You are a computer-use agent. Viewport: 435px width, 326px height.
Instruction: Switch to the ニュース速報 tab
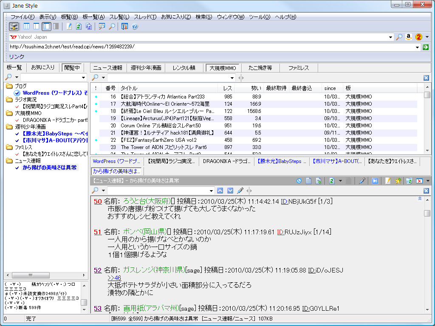(108, 67)
